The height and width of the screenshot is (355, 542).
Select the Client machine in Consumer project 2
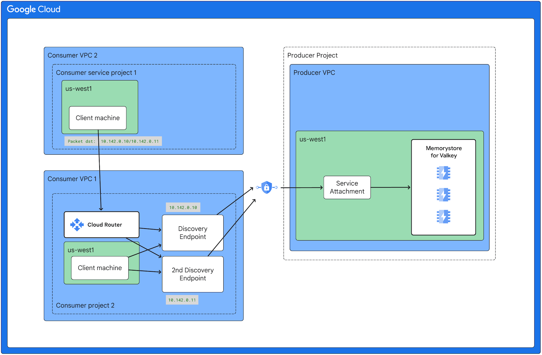100,268
